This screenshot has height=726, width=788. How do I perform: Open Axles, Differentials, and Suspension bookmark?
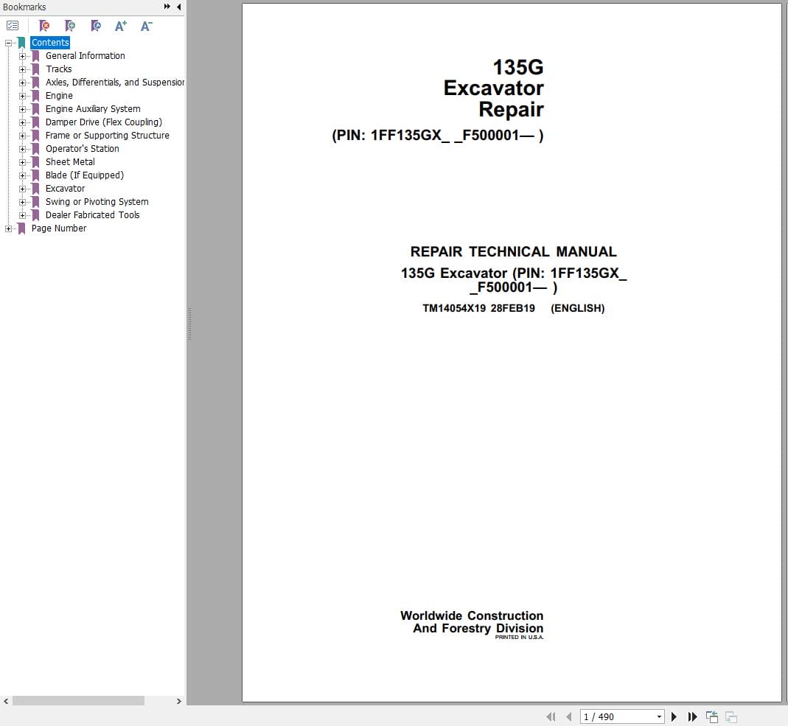(114, 83)
